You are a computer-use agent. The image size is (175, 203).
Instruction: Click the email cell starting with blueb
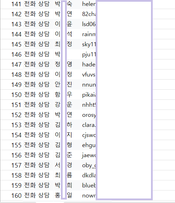coord(88,185)
